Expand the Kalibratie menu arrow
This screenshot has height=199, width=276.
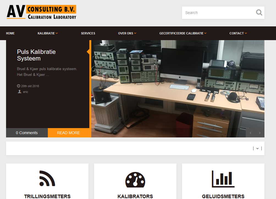[57, 33]
